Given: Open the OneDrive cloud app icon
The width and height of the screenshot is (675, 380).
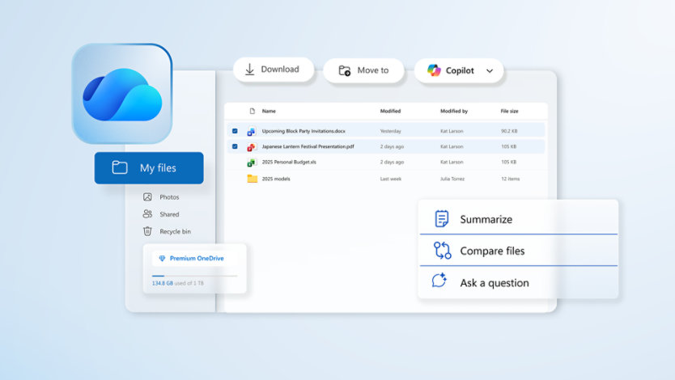Looking at the screenshot, I should coord(122,94).
